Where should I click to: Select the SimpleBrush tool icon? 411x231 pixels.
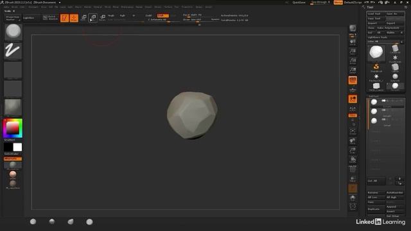coord(376,67)
